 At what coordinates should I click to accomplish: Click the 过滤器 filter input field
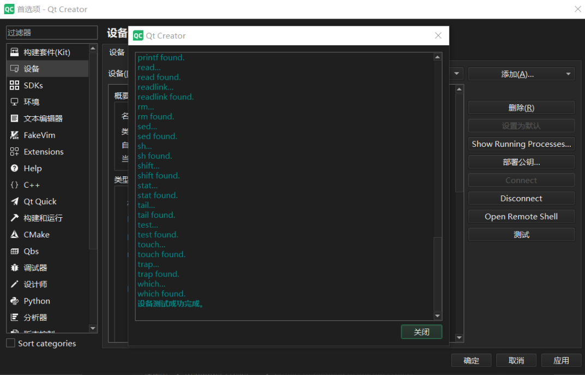coord(52,33)
